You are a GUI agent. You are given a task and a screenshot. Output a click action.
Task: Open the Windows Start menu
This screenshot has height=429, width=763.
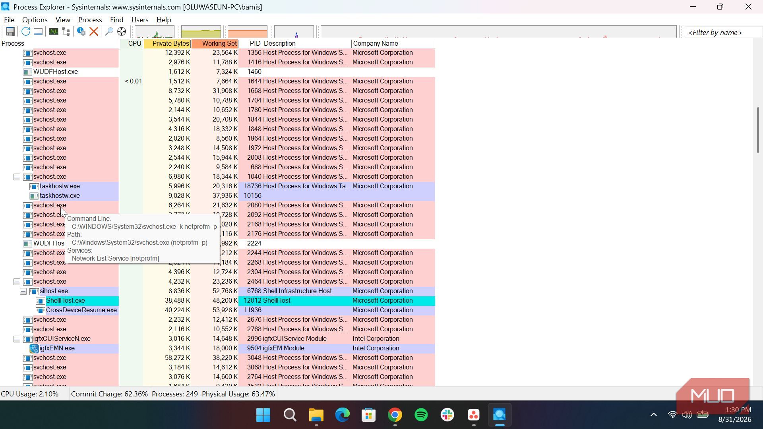tap(263, 415)
